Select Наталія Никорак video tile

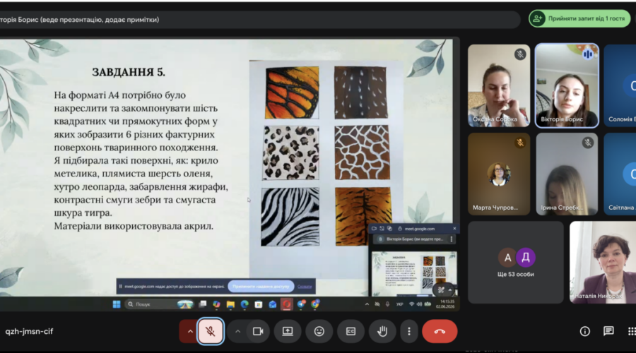[603, 262]
